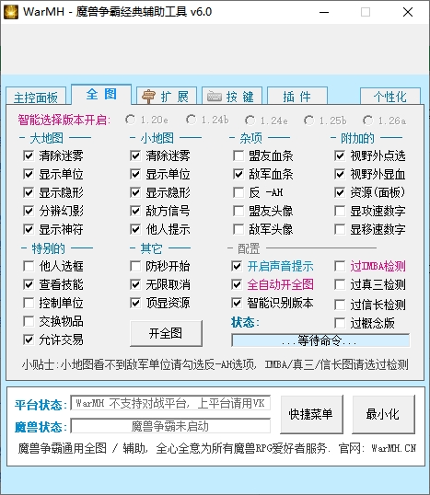
Task: Click the WarMH.CN official site text
Action: pos(394,448)
